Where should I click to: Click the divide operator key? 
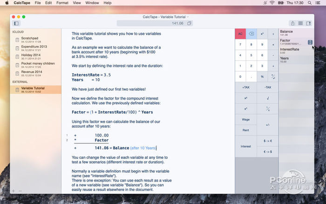(273, 34)
